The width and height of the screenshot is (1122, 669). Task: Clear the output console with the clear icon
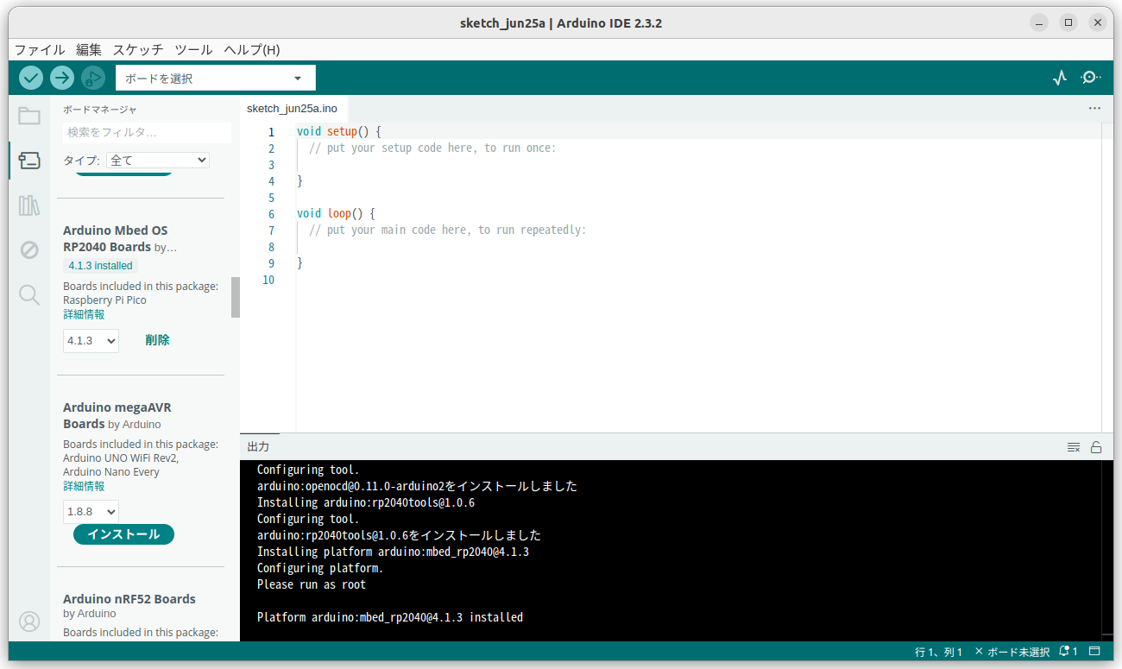click(1073, 447)
